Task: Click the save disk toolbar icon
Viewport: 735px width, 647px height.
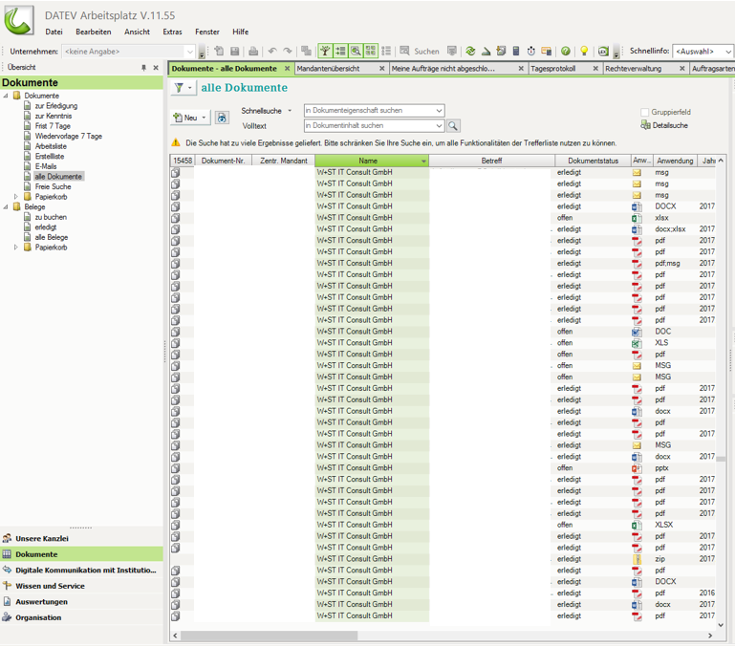Action: tap(235, 51)
